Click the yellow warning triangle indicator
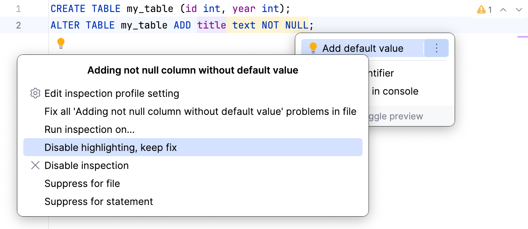 482,10
